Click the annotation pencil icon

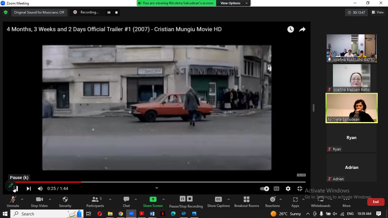11,185
